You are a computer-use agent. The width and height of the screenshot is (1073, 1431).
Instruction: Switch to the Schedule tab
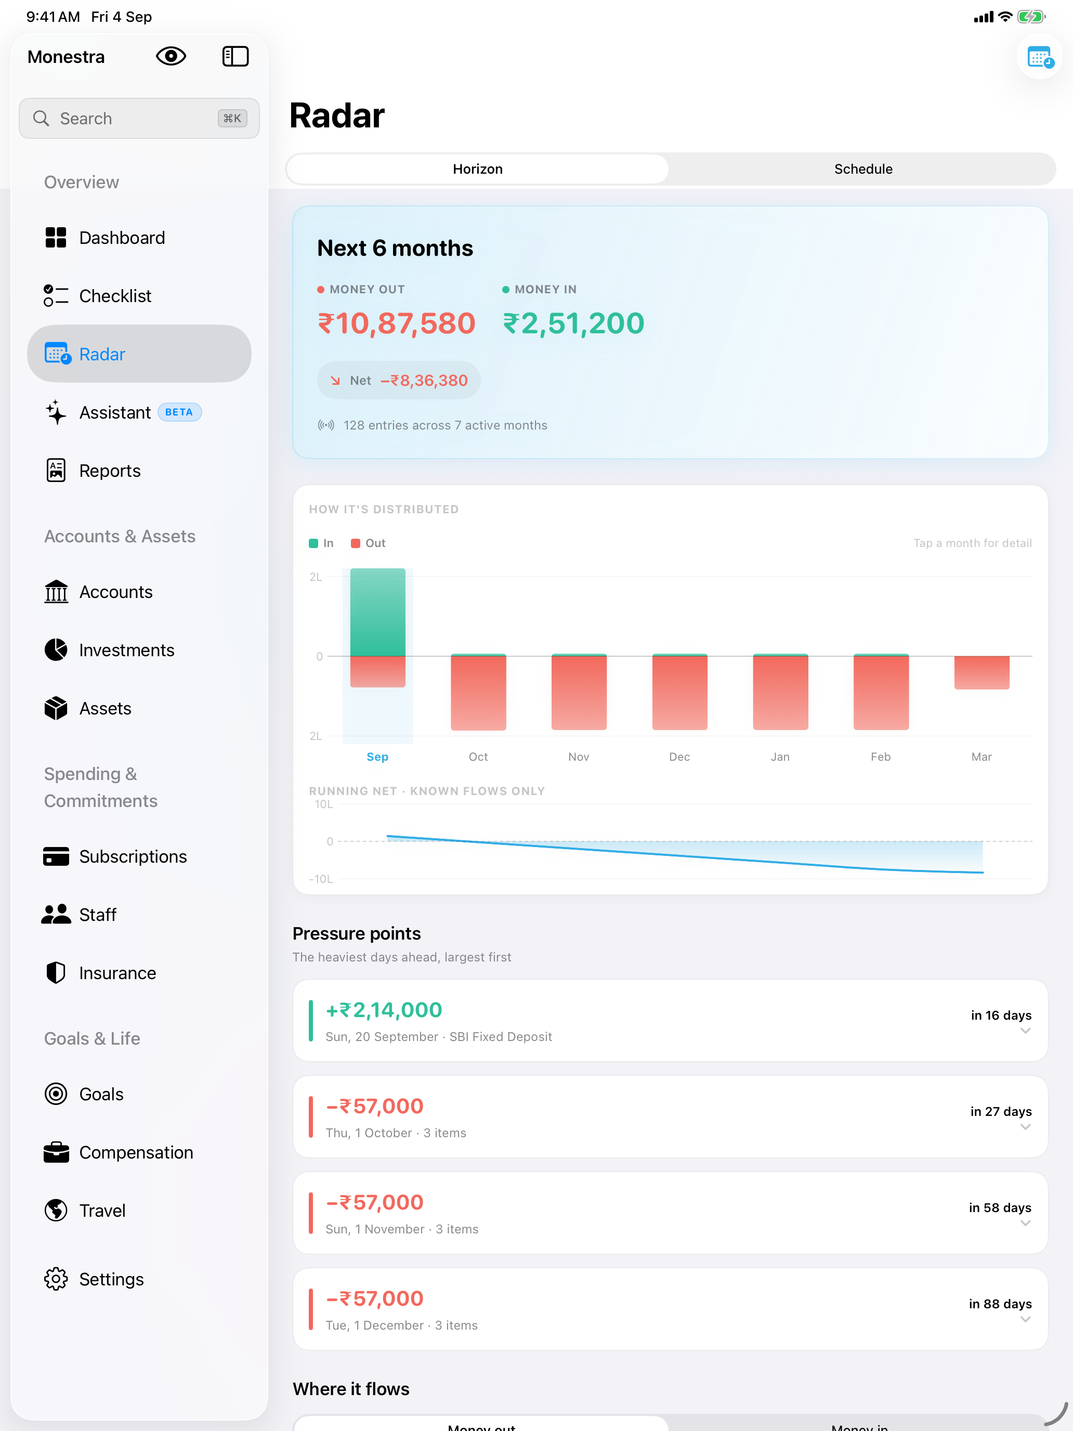863,169
